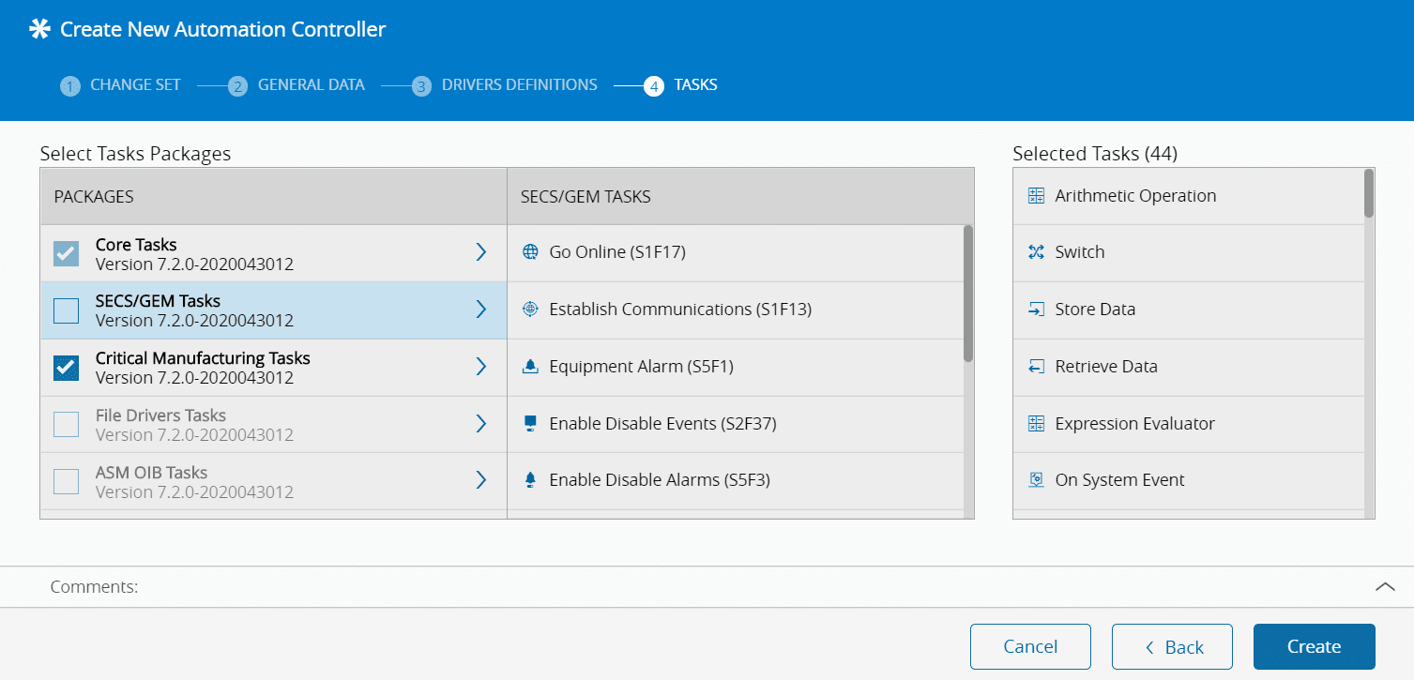The image size is (1414, 680).
Task: Click the Go Online globe icon
Action: tap(530, 252)
